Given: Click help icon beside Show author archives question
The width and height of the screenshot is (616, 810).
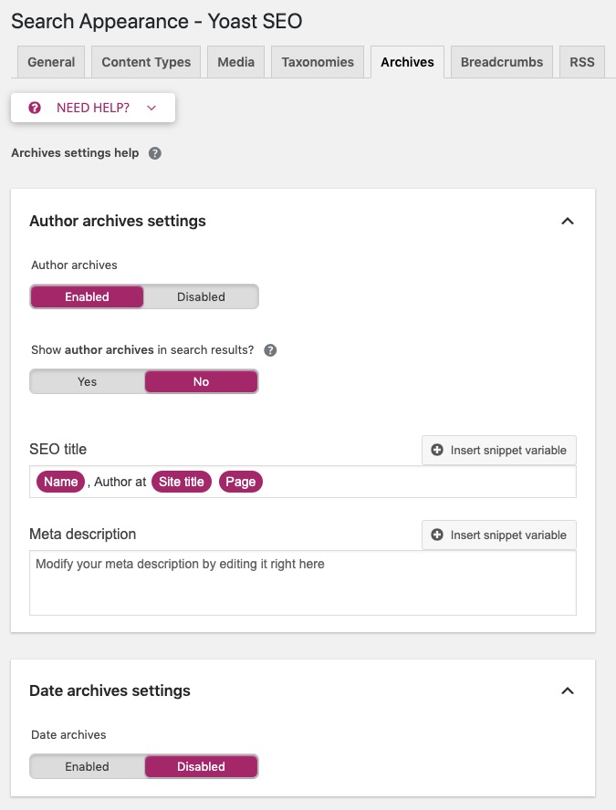Looking at the screenshot, I should pos(270,350).
